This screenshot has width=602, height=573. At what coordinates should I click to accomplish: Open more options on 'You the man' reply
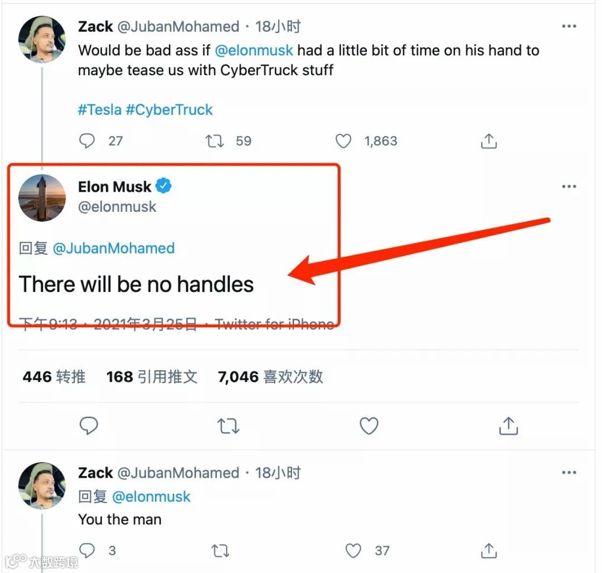pos(569,473)
